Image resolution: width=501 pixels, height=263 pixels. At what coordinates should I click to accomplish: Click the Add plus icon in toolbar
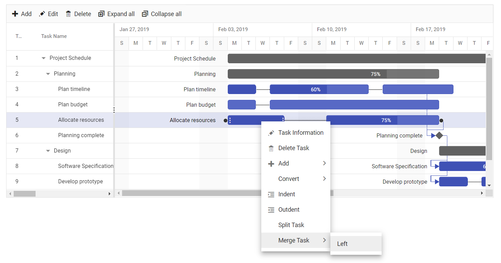point(15,14)
